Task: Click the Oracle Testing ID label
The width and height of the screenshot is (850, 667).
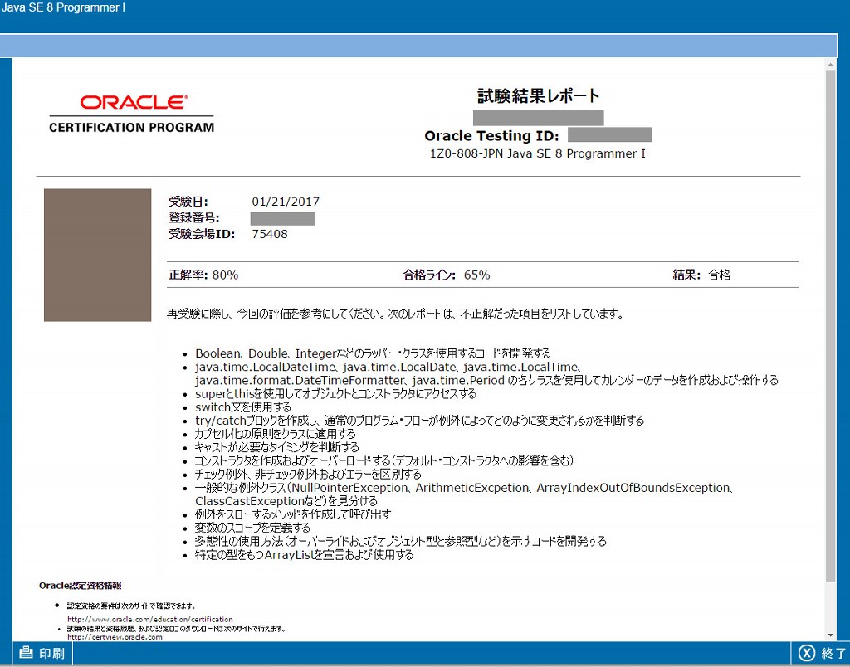Action: point(491,135)
